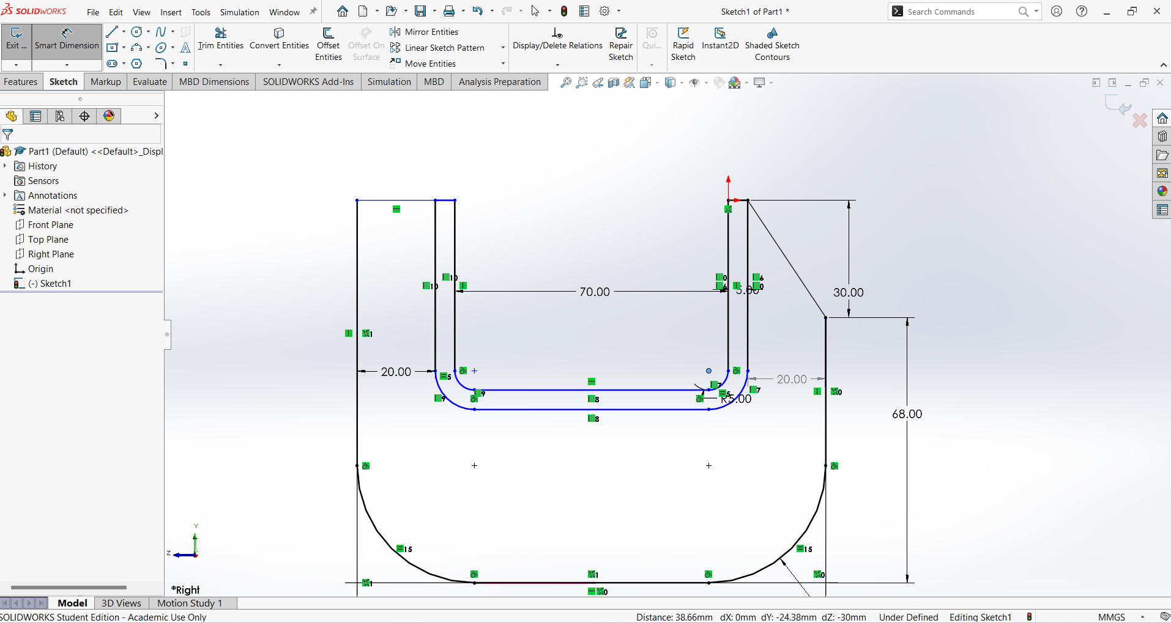
Task: Toggle Instant2D
Action: tap(720, 39)
